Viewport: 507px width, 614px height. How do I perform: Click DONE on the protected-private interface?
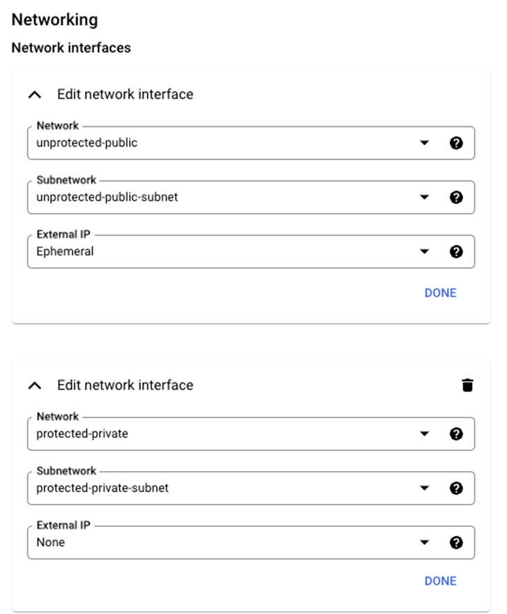(440, 581)
